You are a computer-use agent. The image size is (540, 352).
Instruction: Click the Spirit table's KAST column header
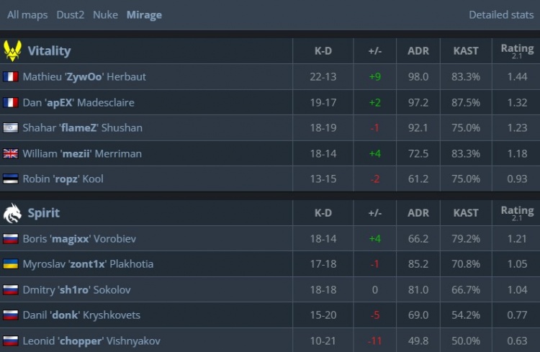466,213
